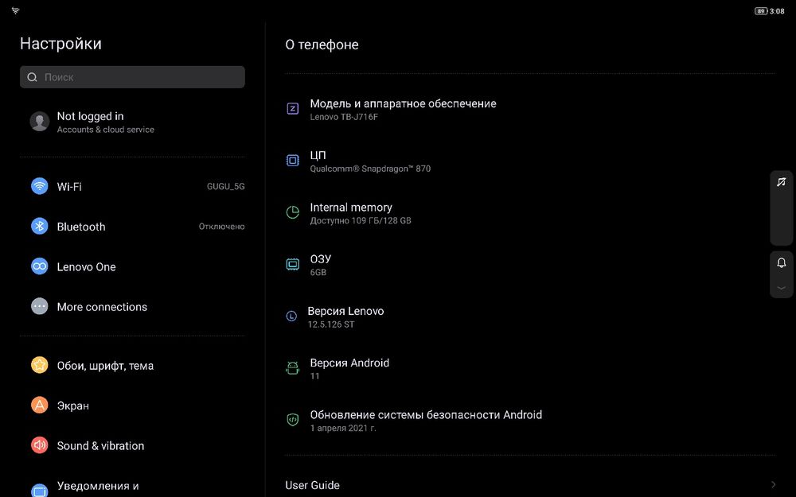Click the Bluetooth icon in sidebar
Image resolution: width=796 pixels, height=497 pixels.
40,226
